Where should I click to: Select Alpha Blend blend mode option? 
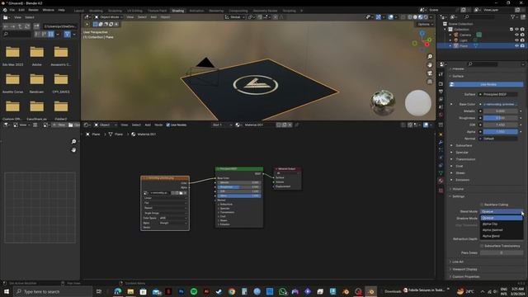click(501, 236)
